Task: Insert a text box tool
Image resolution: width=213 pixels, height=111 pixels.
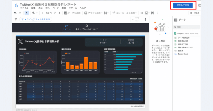Action: coord(153,13)
